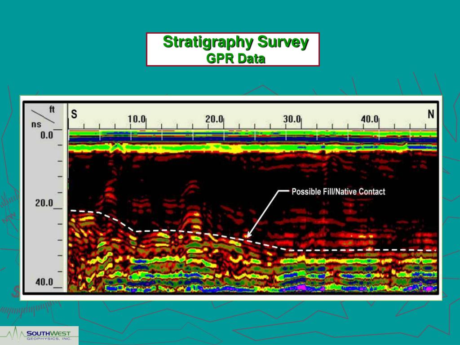The height and width of the screenshot is (345, 460).
Task: Click the 30.0 ft distance mark
Action: coord(292,119)
